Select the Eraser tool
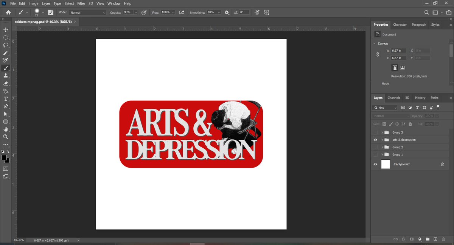This screenshot has height=245, width=454. tap(6, 83)
